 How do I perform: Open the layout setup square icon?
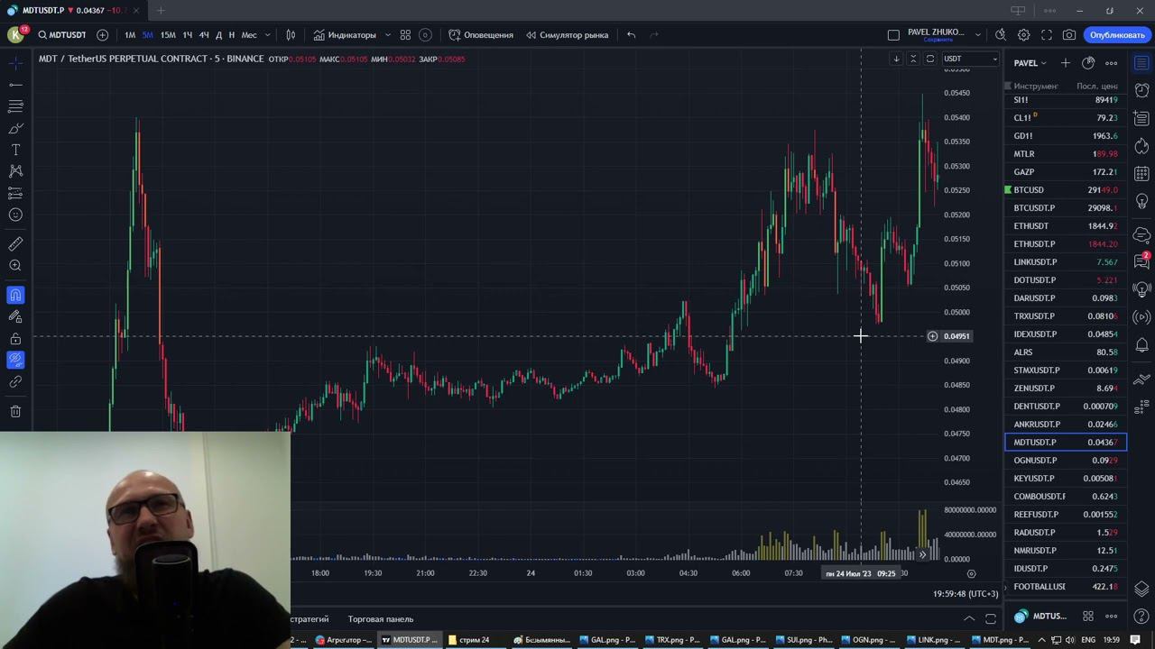(893, 35)
